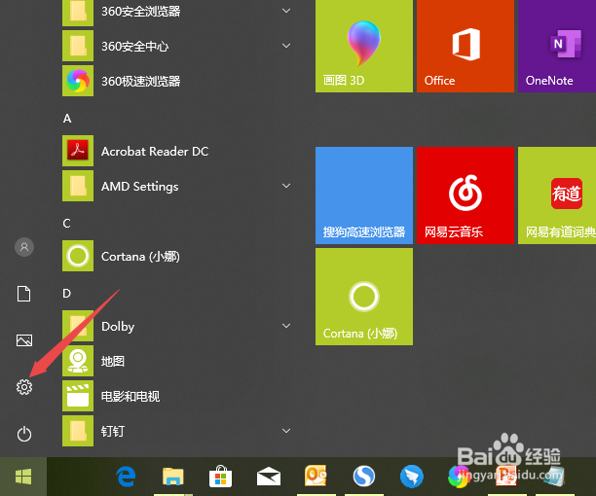Open the Cortana (小娜) tile
This screenshot has width=596, height=496.
pyautogui.click(x=364, y=297)
